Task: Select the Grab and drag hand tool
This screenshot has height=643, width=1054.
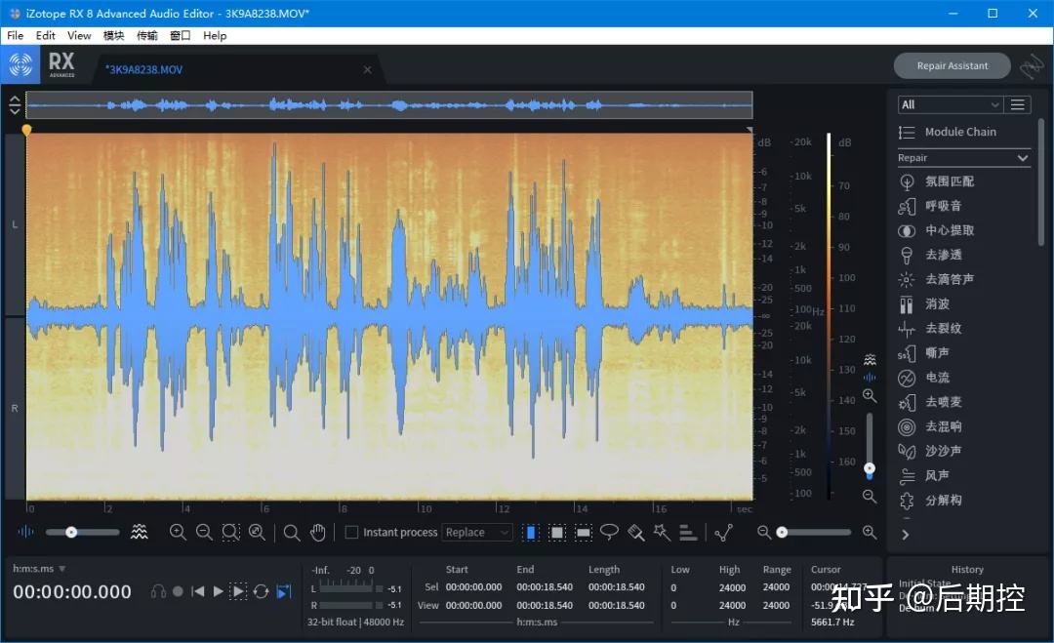Action: click(317, 533)
